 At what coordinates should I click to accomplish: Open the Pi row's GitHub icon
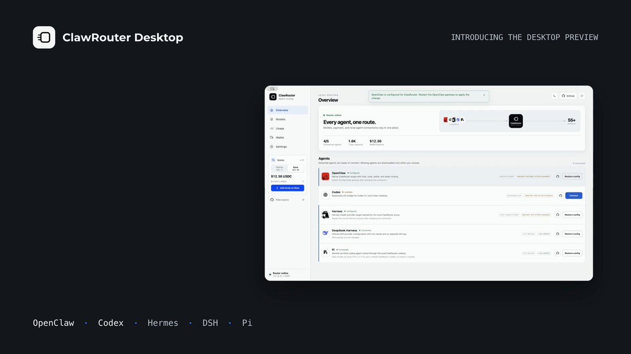pyautogui.click(x=558, y=253)
